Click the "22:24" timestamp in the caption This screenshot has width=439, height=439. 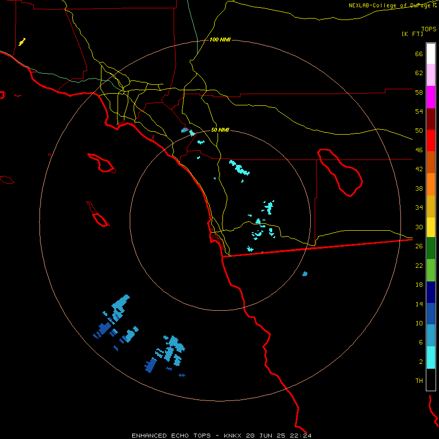click(x=300, y=436)
